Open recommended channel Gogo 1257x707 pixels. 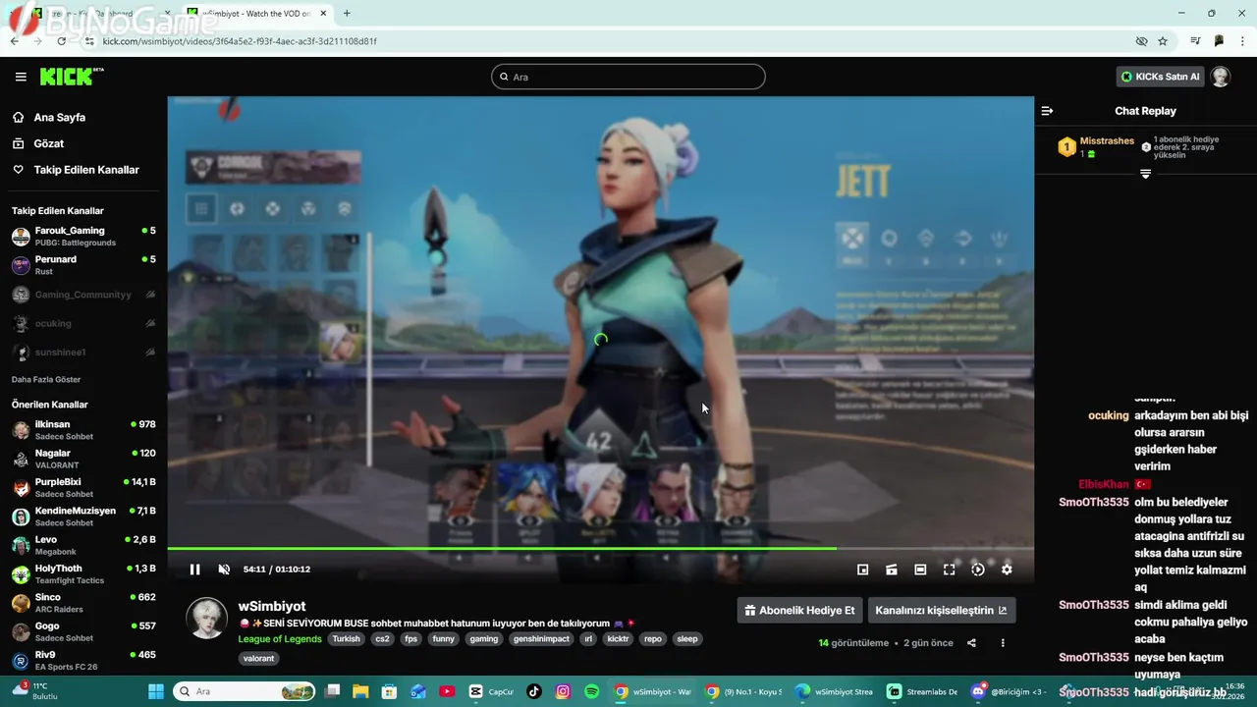click(83, 631)
